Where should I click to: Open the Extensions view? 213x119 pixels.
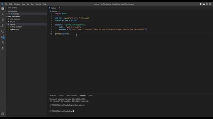point(3,37)
